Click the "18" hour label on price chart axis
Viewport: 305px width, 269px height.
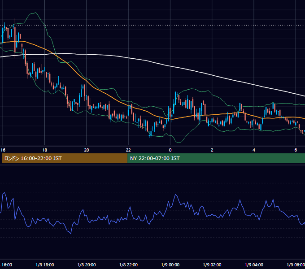click(45, 150)
